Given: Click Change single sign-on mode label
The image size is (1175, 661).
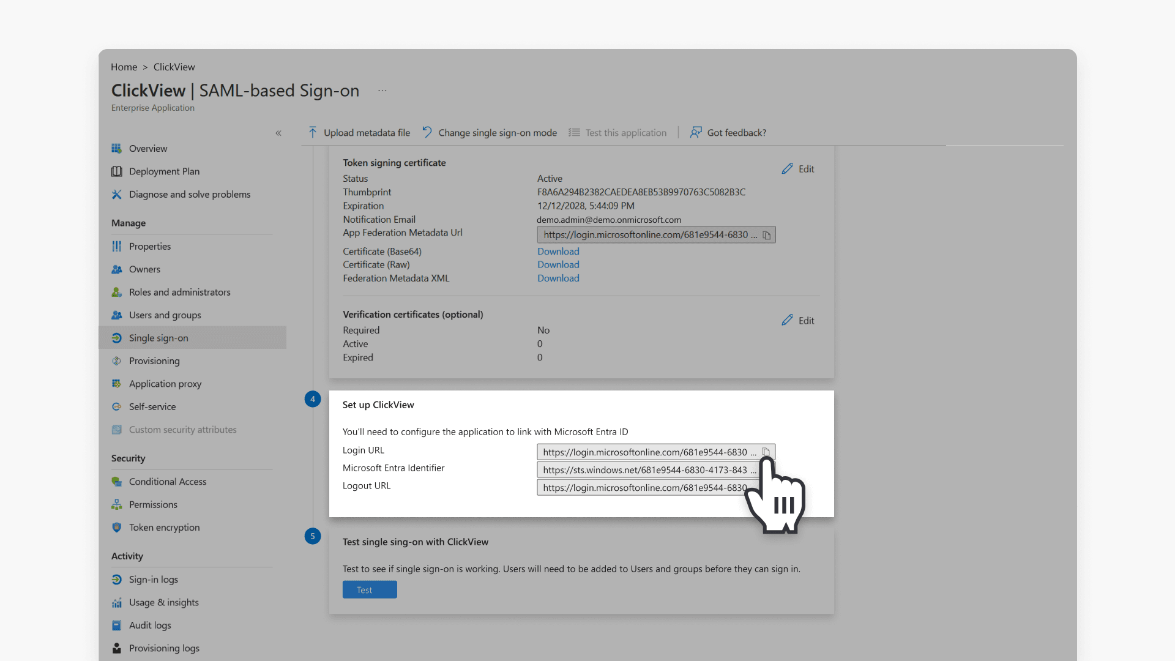Looking at the screenshot, I should (x=498, y=133).
